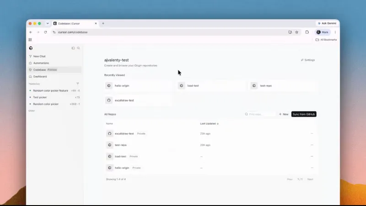366x206 pixels.
Task: Click GitHub icon of excalidraw-test row
Action: [109, 134]
